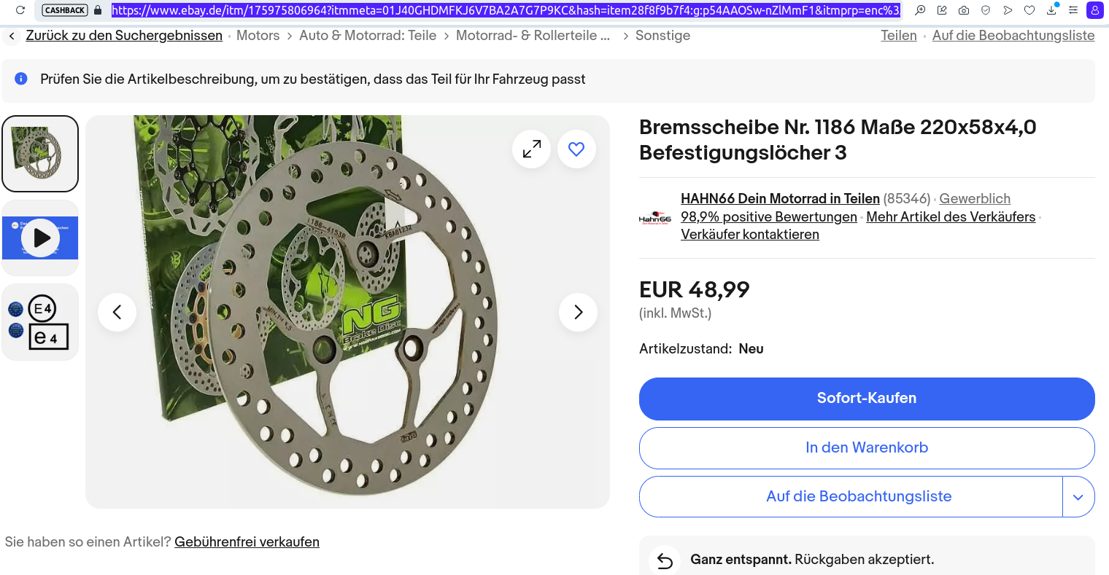Expand the Beobachtungsliste dropdown arrow
Viewport: 1109px width, 575px height.
[x=1078, y=497]
